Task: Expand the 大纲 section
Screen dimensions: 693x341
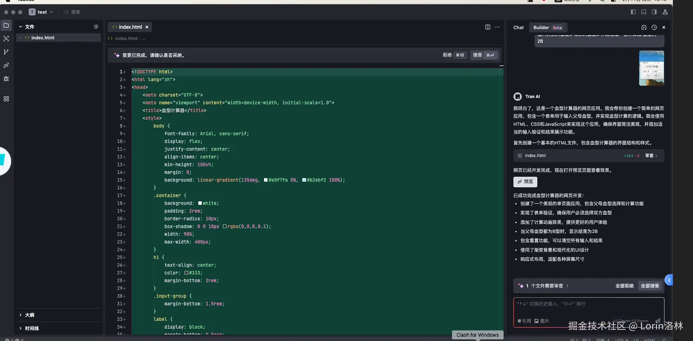Action: coord(20,315)
